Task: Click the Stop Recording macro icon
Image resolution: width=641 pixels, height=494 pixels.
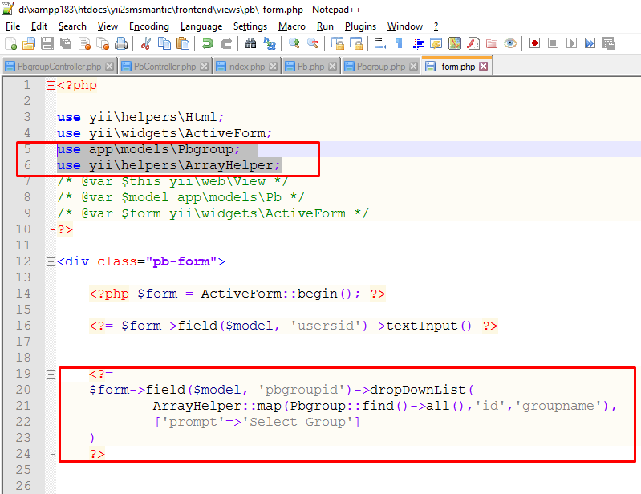Action: pos(553,43)
